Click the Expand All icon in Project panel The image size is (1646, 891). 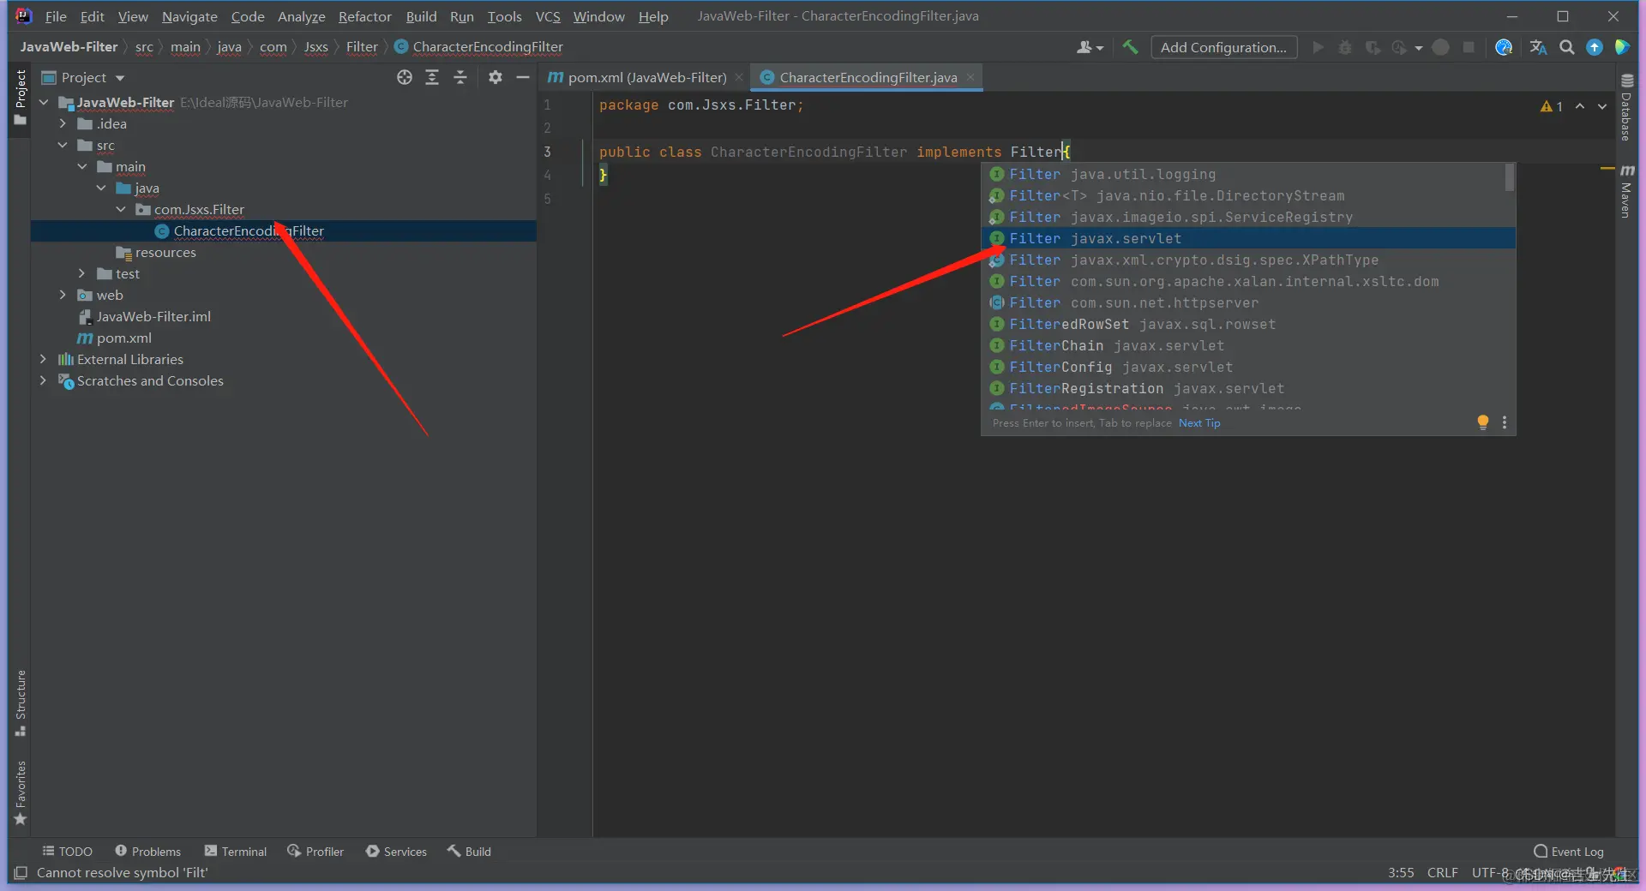tap(432, 77)
